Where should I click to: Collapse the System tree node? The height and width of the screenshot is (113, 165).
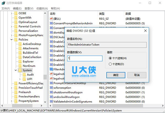click(16, 70)
